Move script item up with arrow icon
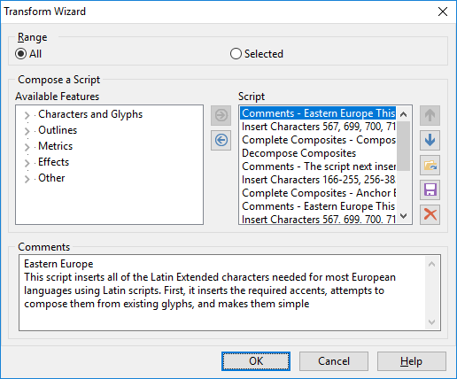The width and height of the screenshot is (457, 379). pos(430,115)
